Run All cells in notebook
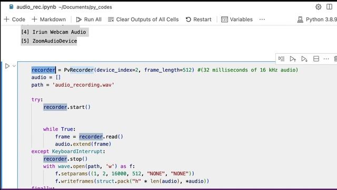Viewport: 337px width, 190px height. coord(88,20)
